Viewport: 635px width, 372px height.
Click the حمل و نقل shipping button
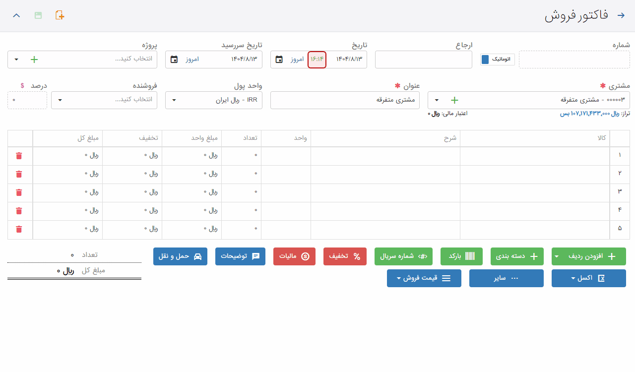[x=180, y=256]
